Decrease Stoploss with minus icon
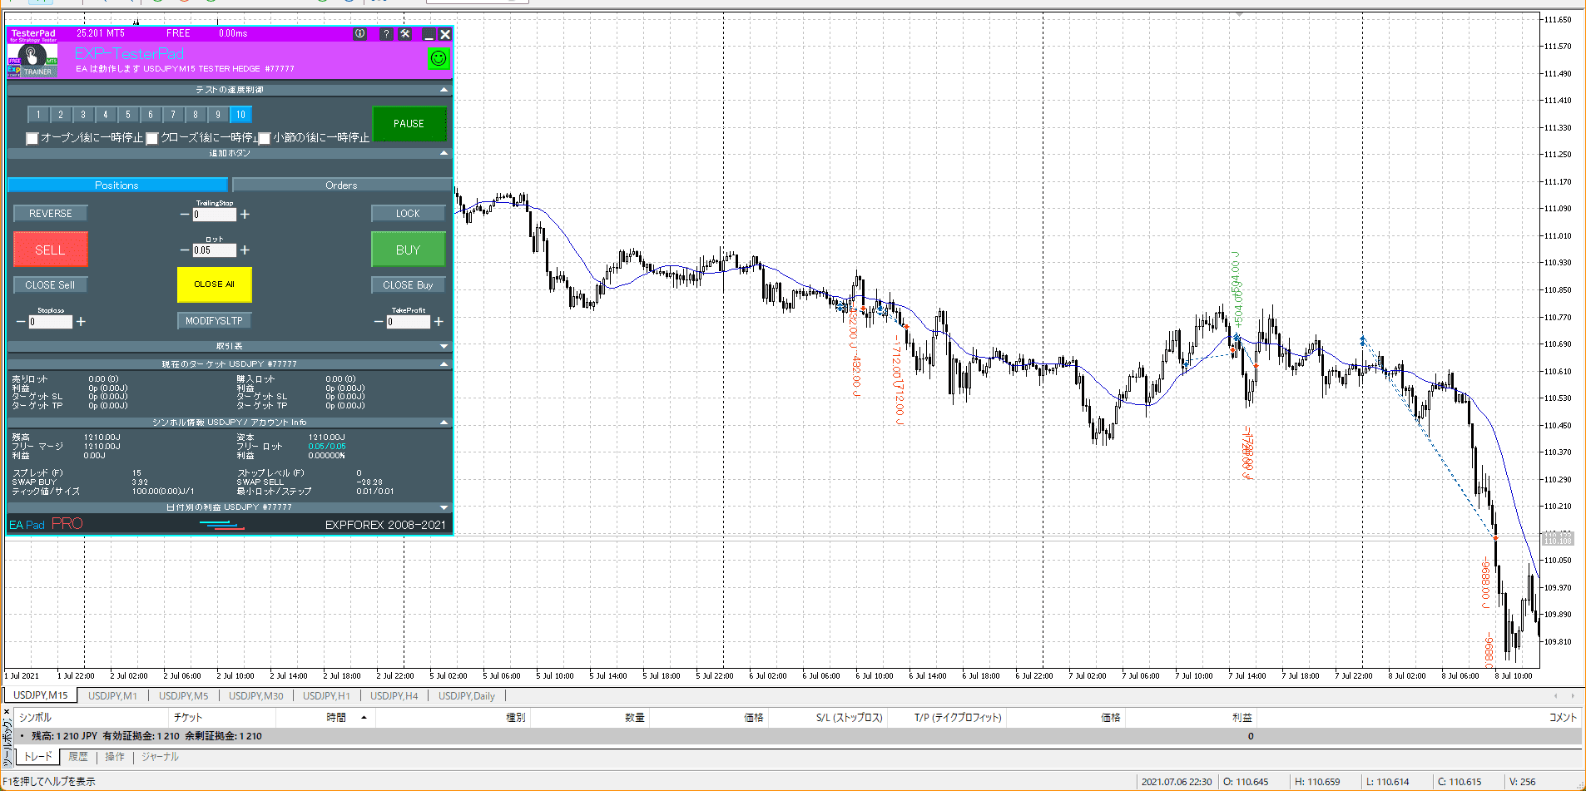This screenshot has height=791, width=1586. point(21,322)
